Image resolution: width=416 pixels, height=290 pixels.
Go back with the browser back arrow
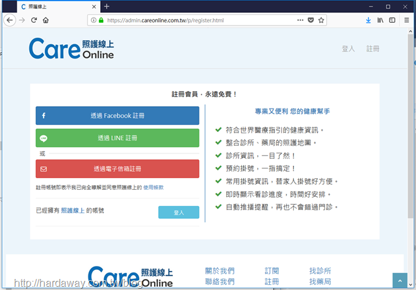(10, 20)
